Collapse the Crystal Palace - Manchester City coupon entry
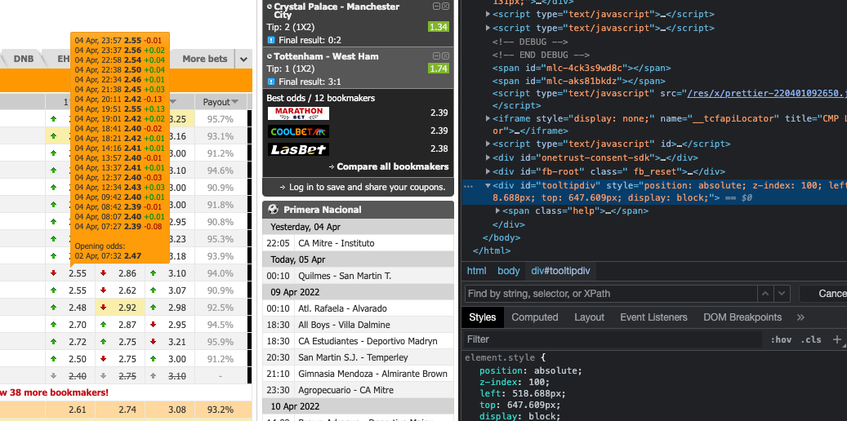Image resolution: width=847 pixels, height=421 pixels. tap(436, 7)
